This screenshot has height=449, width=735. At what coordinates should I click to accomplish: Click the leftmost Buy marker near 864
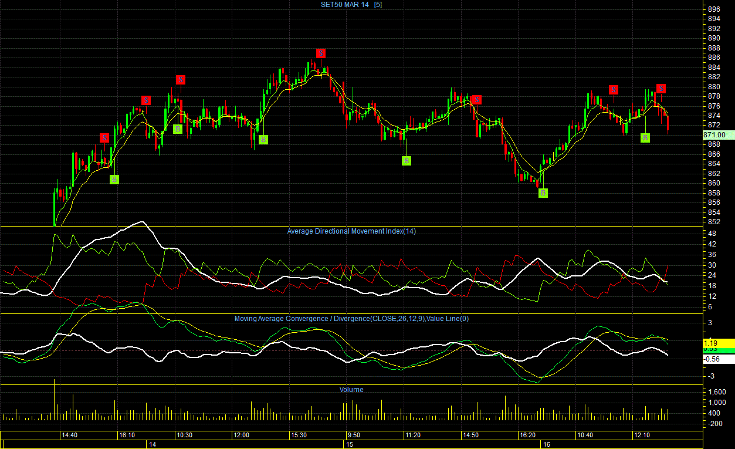click(x=114, y=180)
